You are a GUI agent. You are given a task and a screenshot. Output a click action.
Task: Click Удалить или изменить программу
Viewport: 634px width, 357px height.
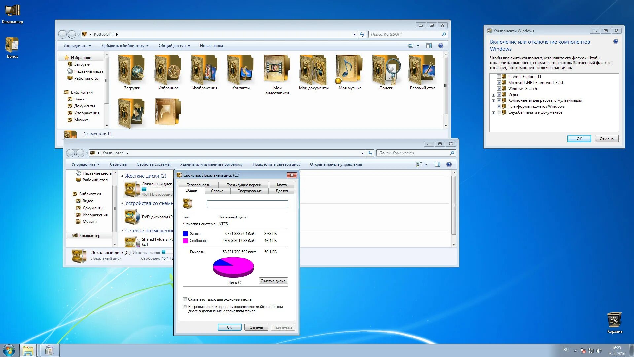coord(211,164)
